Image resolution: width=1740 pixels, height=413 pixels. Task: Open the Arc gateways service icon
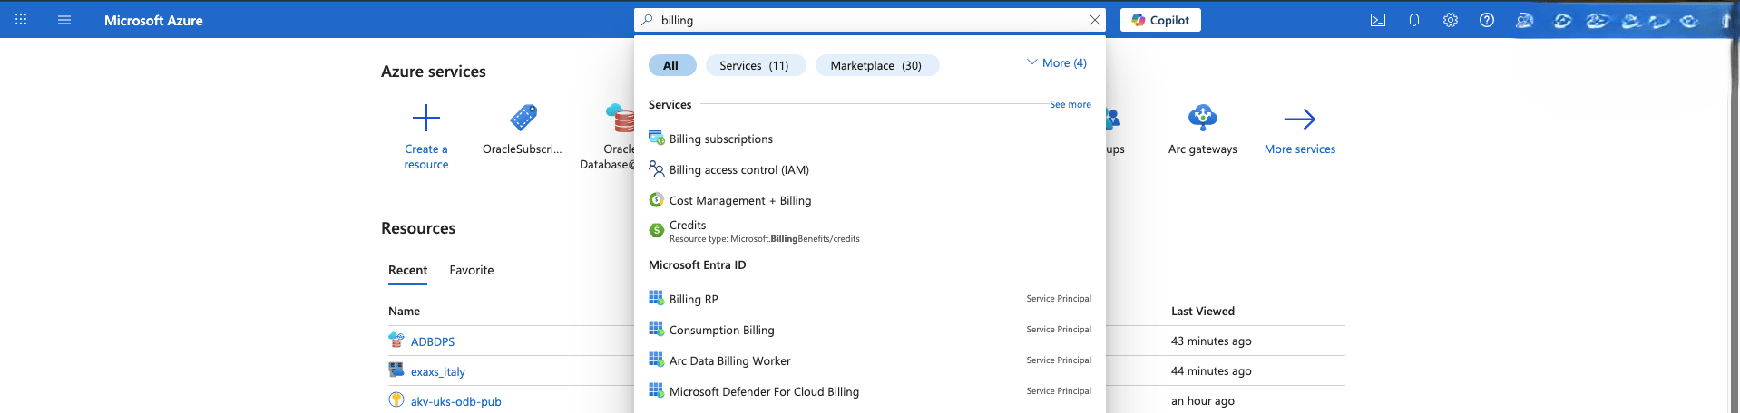pos(1202,119)
